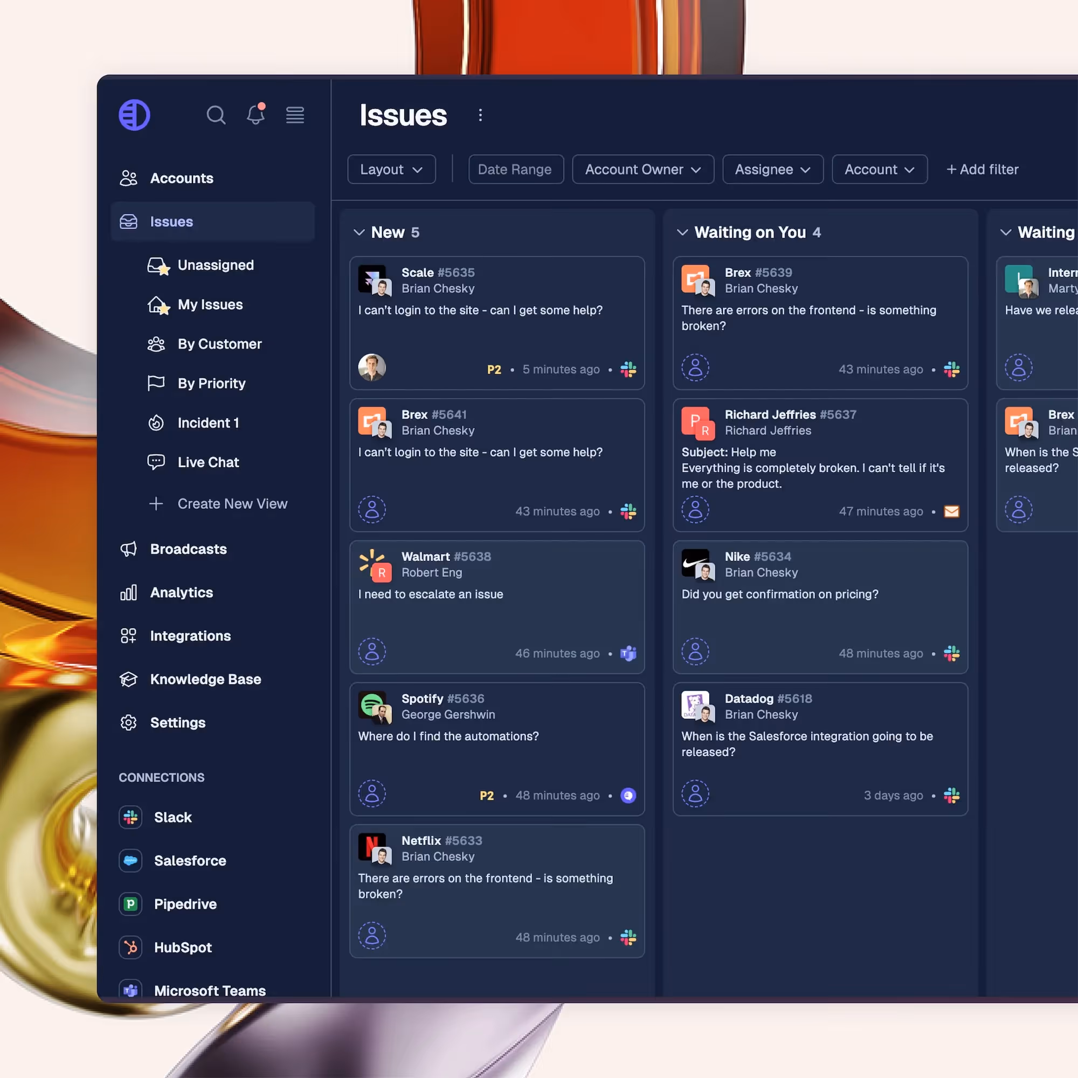Select Issues in sidebar

point(212,222)
